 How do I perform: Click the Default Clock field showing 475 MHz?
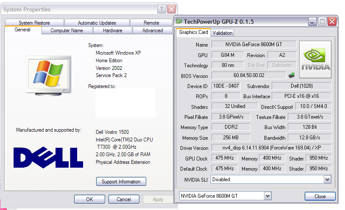pyautogui.click(x=225, y=169)
